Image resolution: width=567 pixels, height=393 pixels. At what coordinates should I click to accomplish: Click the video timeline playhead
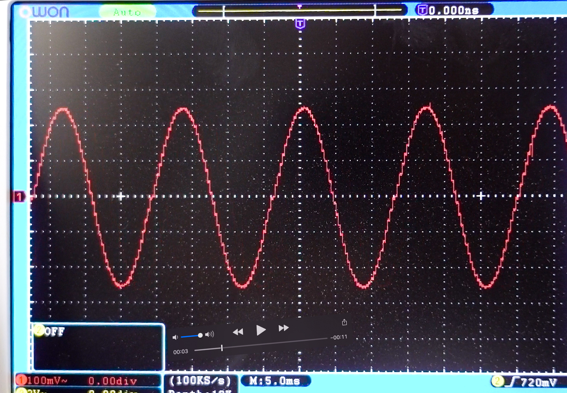[222, 348]
